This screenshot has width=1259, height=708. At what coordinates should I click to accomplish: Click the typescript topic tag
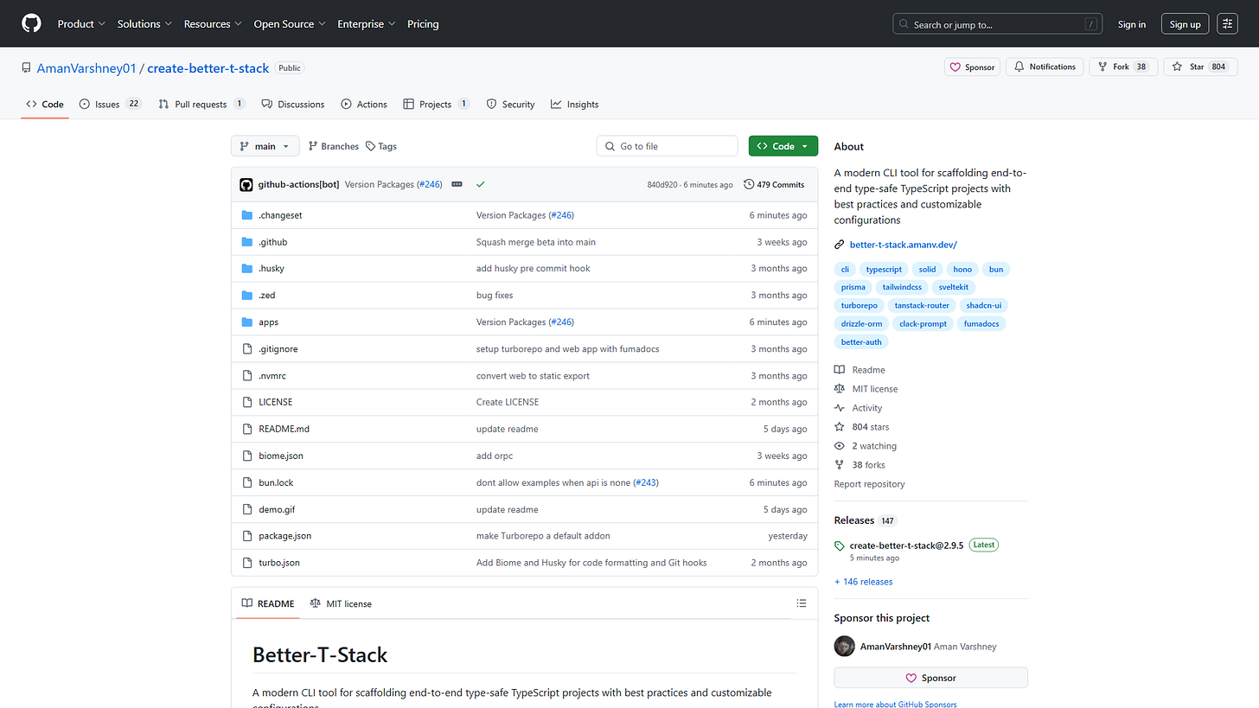[x=884, y=269]
